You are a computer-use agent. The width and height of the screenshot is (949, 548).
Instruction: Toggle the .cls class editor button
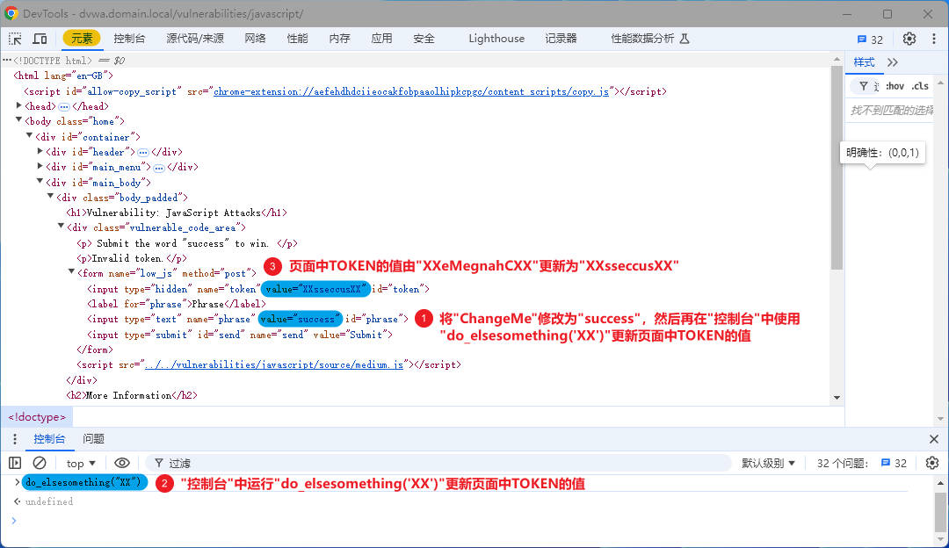coord(920,86)
